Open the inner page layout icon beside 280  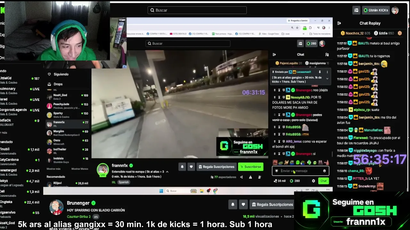click(x=300, y=43)
